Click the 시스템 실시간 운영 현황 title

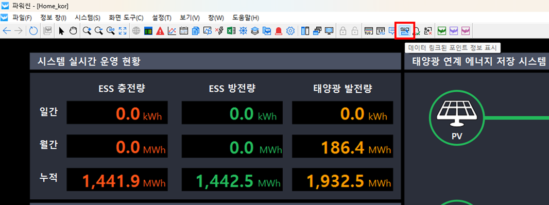tap(89, 62)
